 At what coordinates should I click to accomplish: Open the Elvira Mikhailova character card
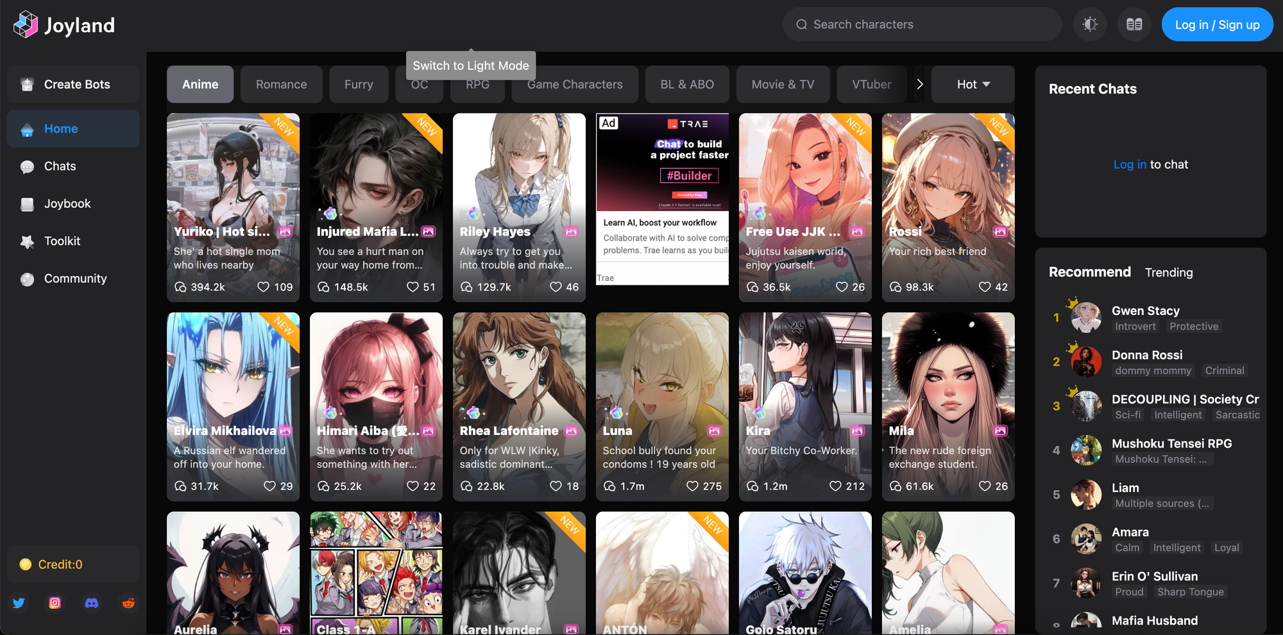coord(233,406)
